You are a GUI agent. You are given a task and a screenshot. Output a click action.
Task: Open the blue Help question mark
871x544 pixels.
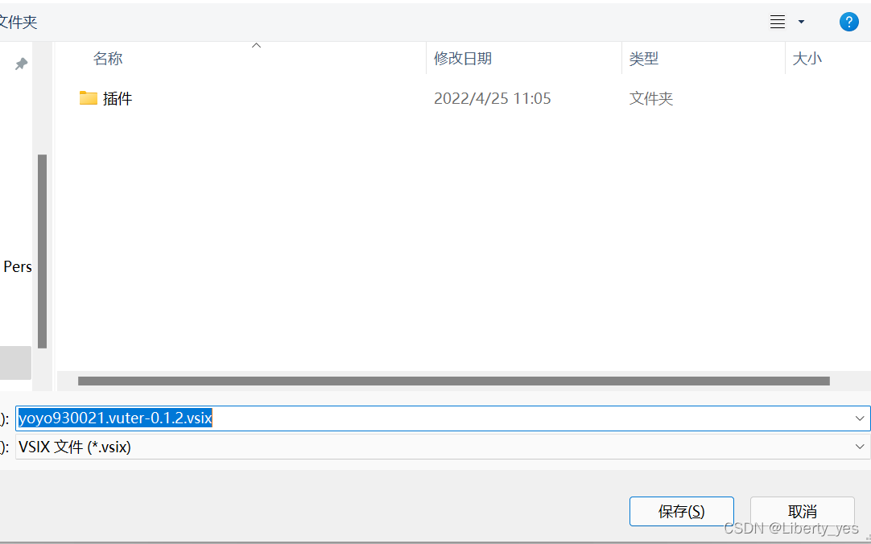[x=849, y=22]
